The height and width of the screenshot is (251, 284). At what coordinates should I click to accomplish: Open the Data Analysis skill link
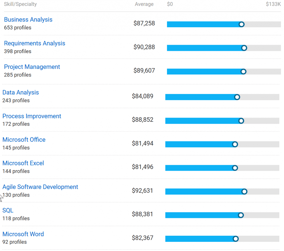21,93
